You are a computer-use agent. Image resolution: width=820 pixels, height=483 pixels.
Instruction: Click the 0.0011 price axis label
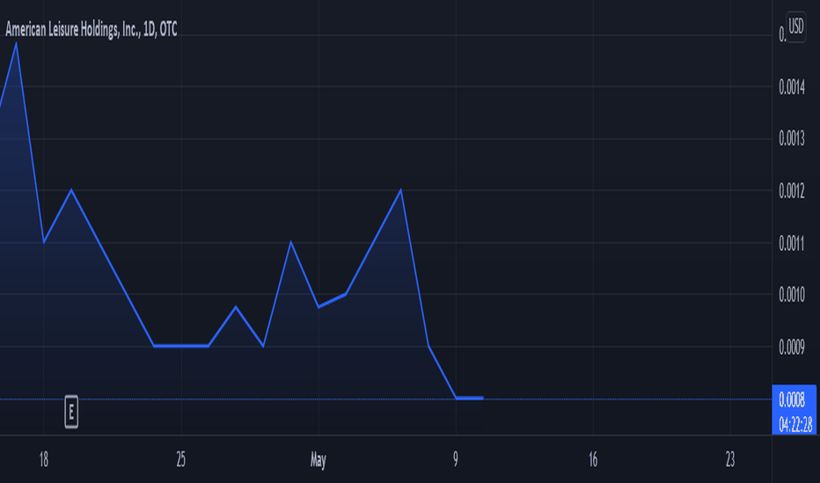792,242
